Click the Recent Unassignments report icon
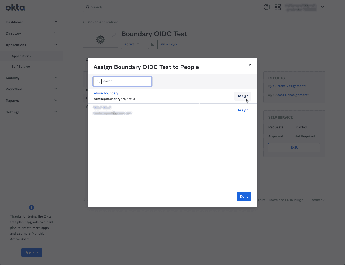Viewport: 345px width, 265px height. (x=270, y=95)
